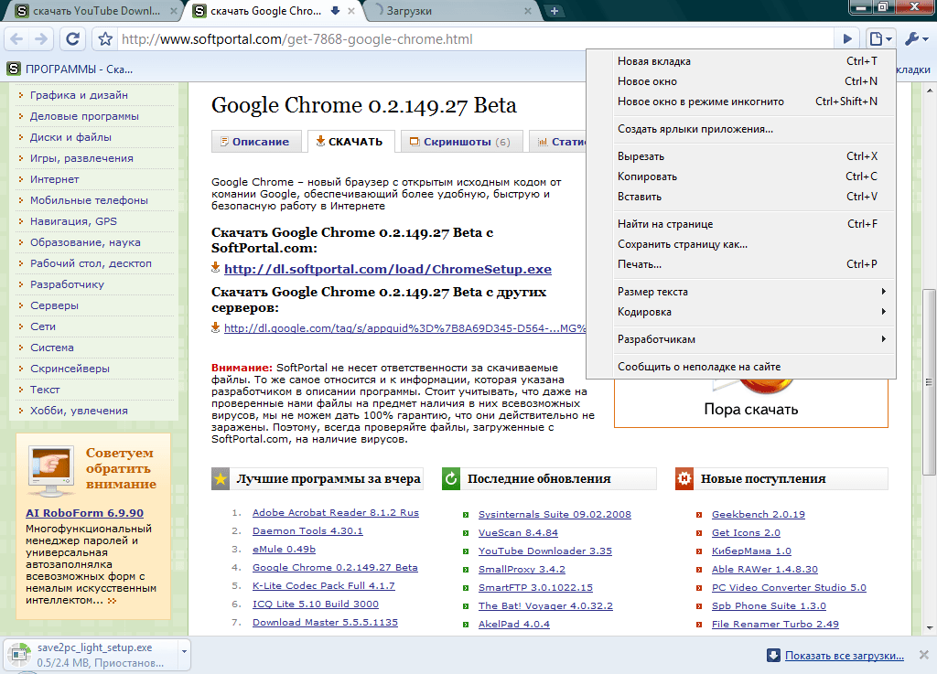Focus the address bar URL field
Image resolution: width=937 pixels, height=674 pixels.
click(x=475, y=39)
